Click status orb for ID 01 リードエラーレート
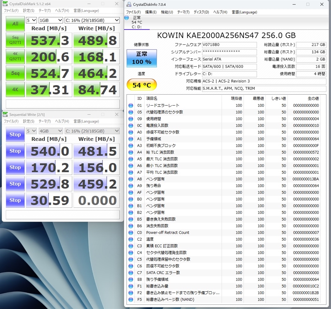The height and width of the screenshot is (309, 331). tap(131, 105)
